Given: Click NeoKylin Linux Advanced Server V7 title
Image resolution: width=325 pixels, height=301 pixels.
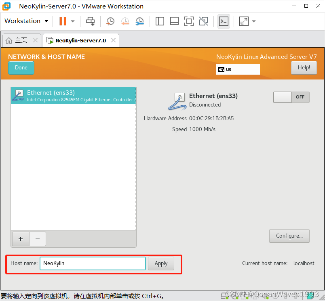Looking at the screenshot, I should point(266,56).
